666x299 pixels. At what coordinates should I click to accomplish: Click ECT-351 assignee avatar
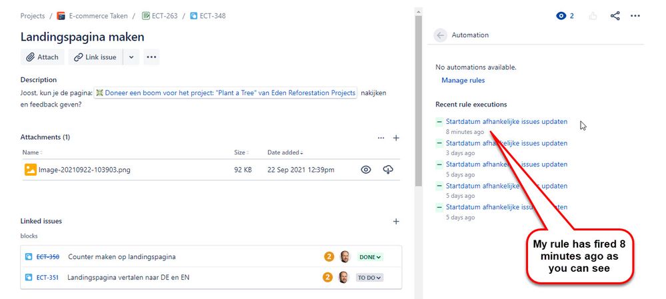pos(343,278)
